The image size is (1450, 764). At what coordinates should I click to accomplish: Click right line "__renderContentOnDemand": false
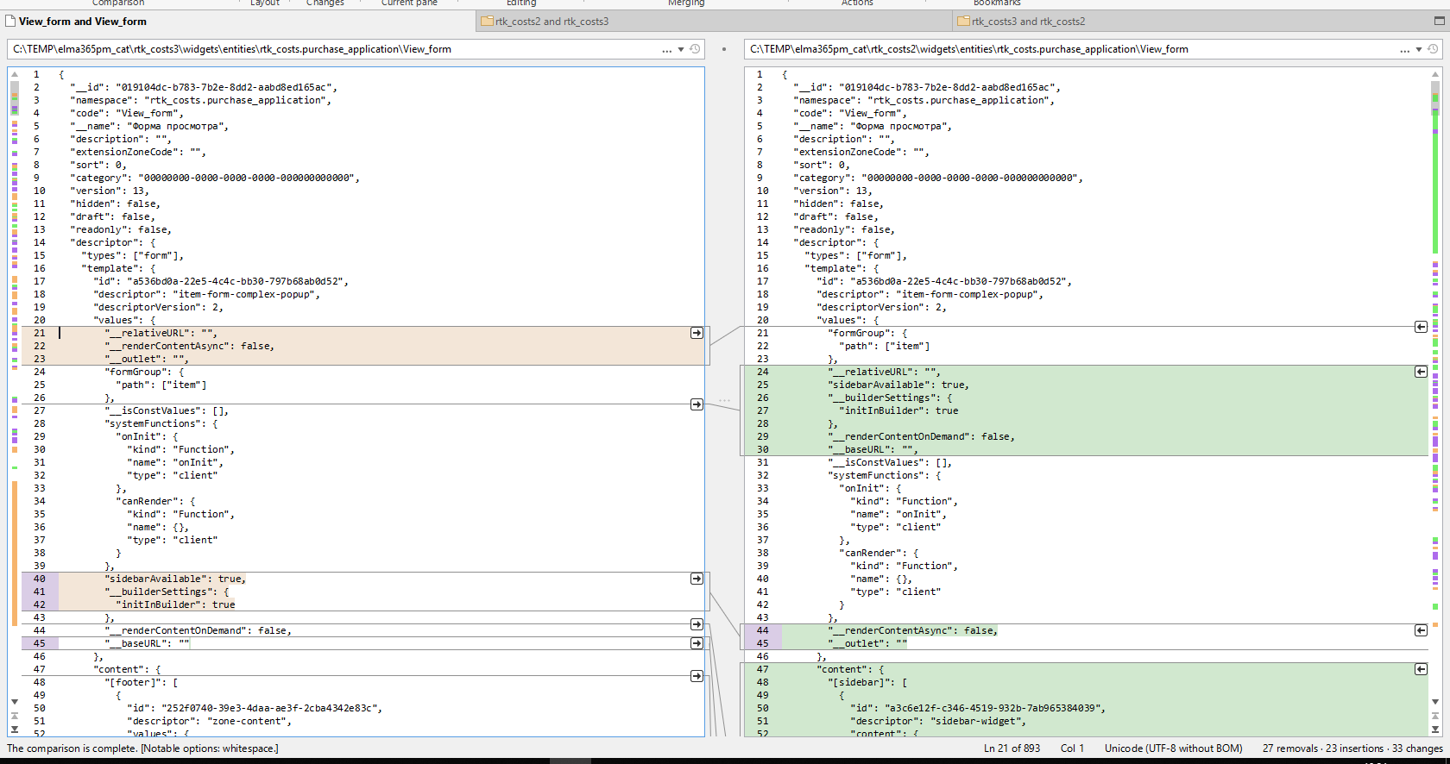pos(921,436)
